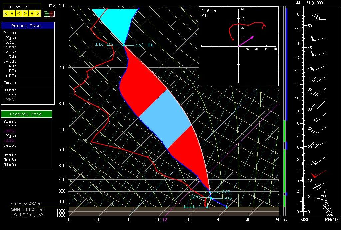The width and height of the screenshot is (341, 230).
Task: Toggle the MSL label below height scale
Action: [x=305, y=220]
